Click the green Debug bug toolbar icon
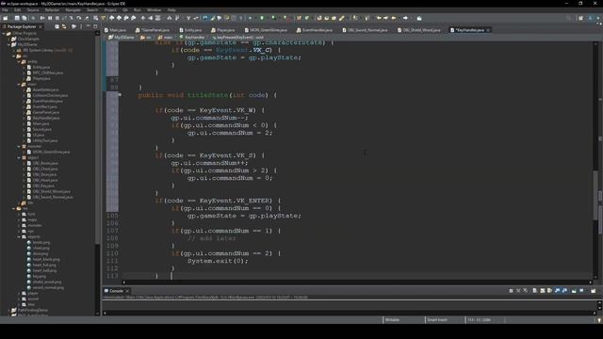 (251, 18)
